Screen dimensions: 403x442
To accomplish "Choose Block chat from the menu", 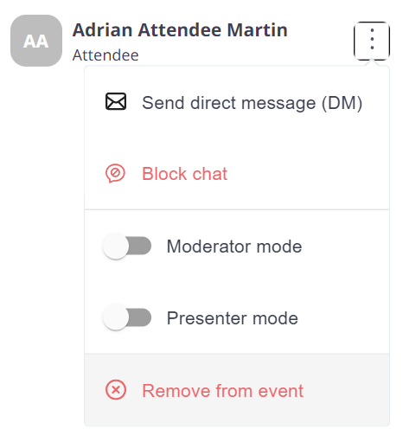I will tap(237, 174).
